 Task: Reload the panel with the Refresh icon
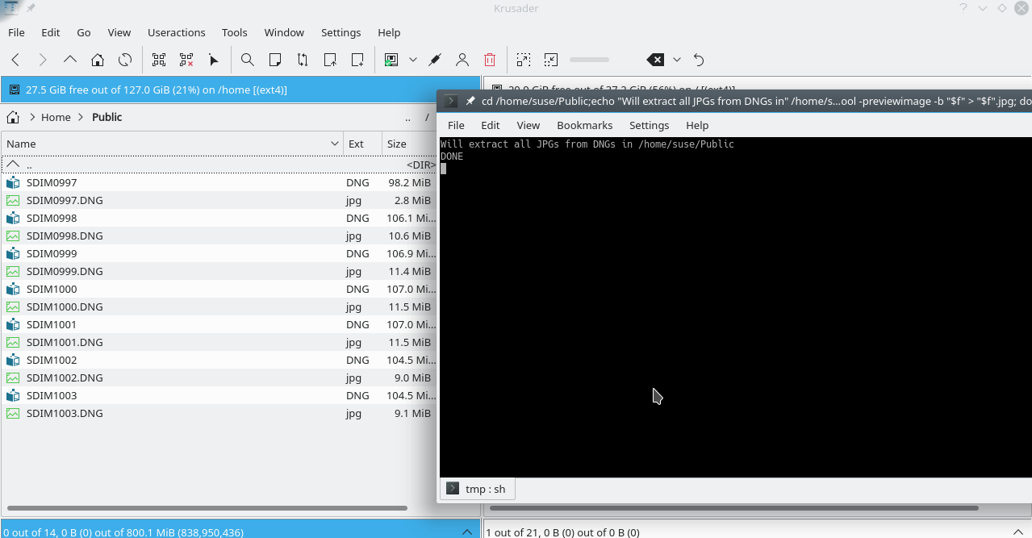coord(125,60)
